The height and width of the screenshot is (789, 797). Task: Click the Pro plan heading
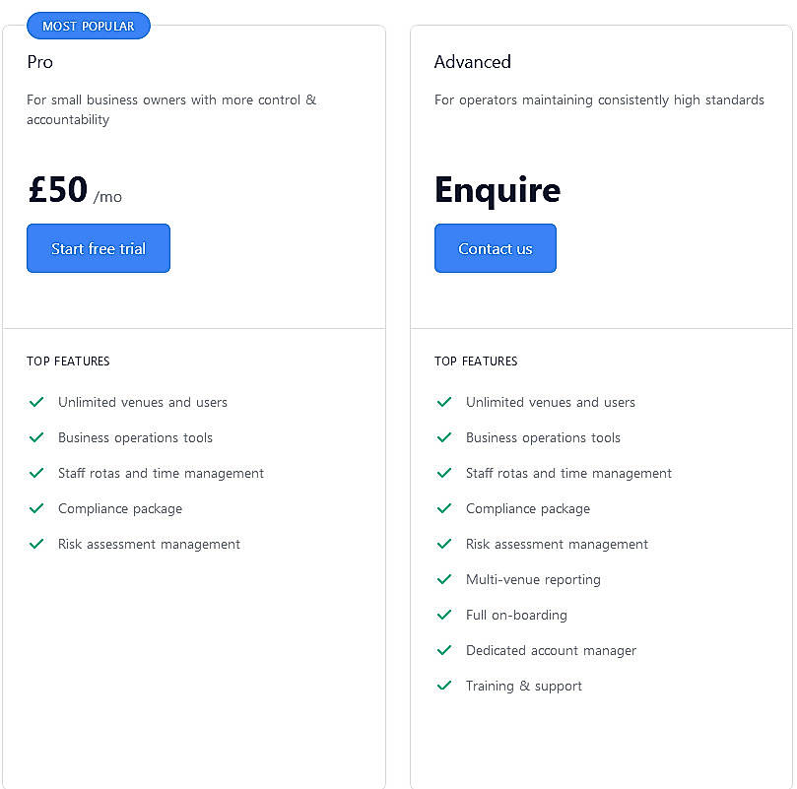(39, 62)
